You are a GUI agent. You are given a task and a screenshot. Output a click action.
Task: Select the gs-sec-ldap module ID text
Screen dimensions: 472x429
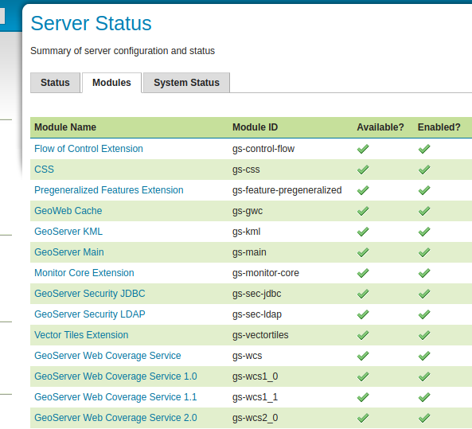[257, 314]
